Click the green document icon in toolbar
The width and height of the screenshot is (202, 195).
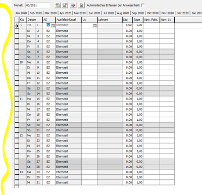point(81,5)
